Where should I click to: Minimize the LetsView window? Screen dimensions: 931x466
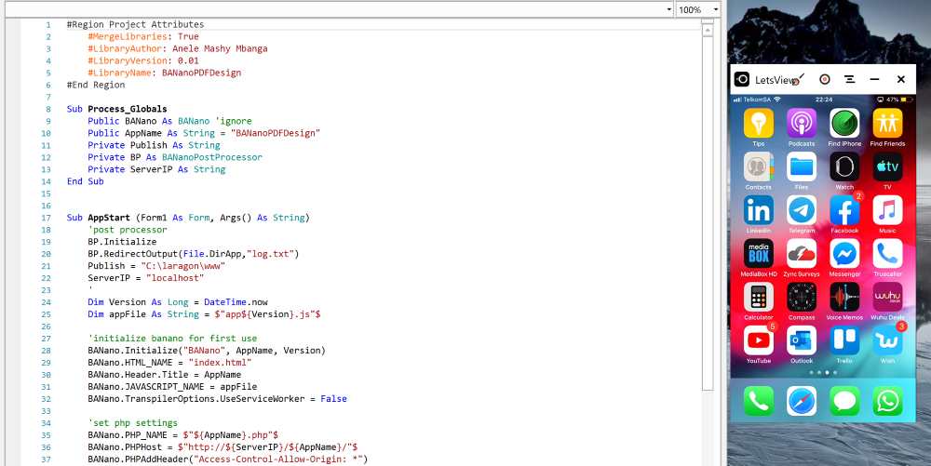coord(874,79)
